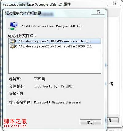This screenshot has width=123, height=131.
Task: Click the 版权所有 label
Action: click(17, 93)
